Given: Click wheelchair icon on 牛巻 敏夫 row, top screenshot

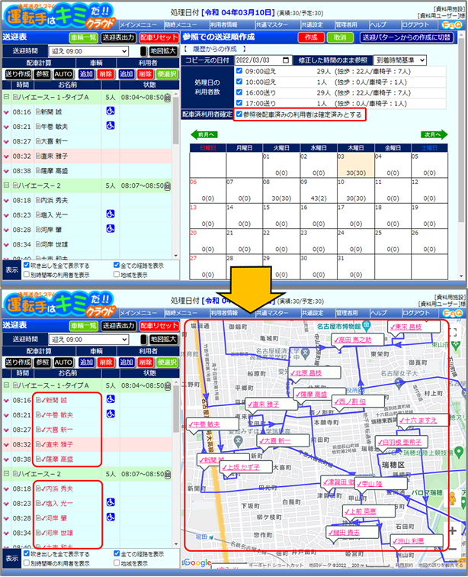Looking at the screenshot, I should click(x=111, y=125).
